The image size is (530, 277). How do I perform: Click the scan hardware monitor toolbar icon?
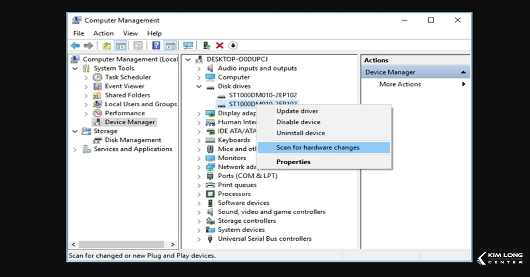pos(188,45)
